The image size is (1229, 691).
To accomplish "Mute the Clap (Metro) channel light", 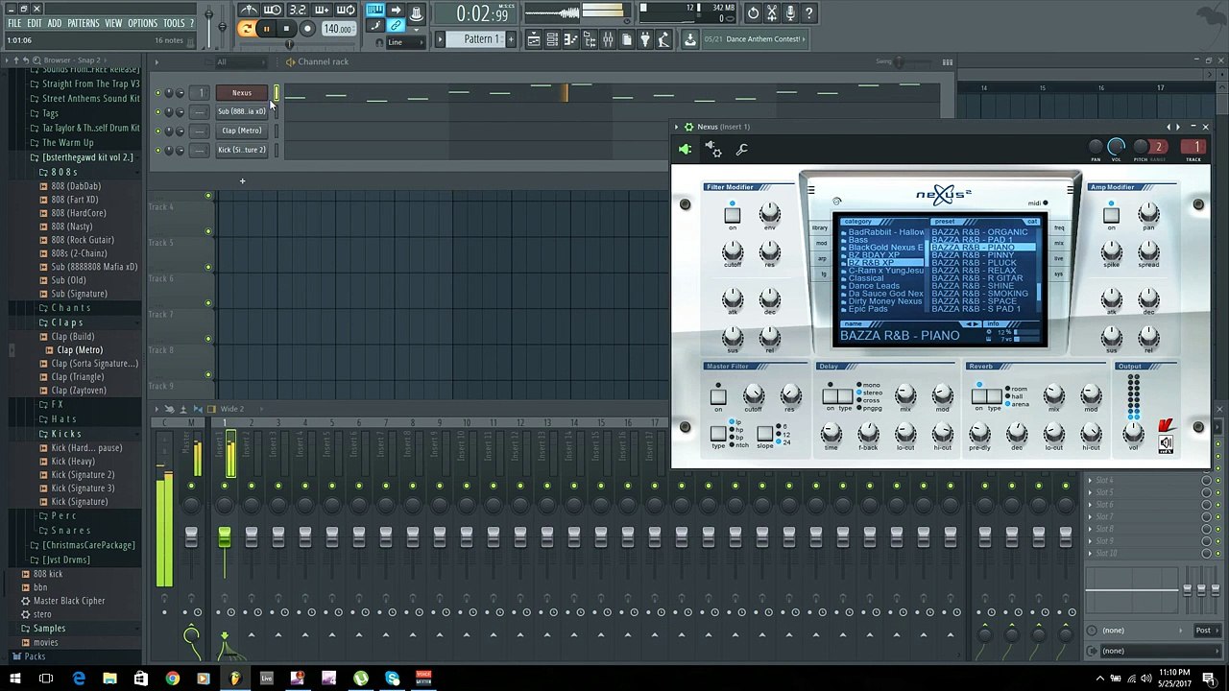I will click(157, 131).
